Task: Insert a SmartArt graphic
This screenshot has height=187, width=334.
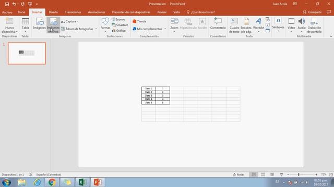Action: pos(120,25)
